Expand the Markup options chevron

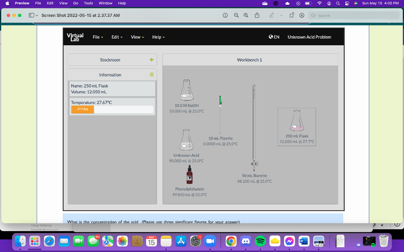point(281,15)
